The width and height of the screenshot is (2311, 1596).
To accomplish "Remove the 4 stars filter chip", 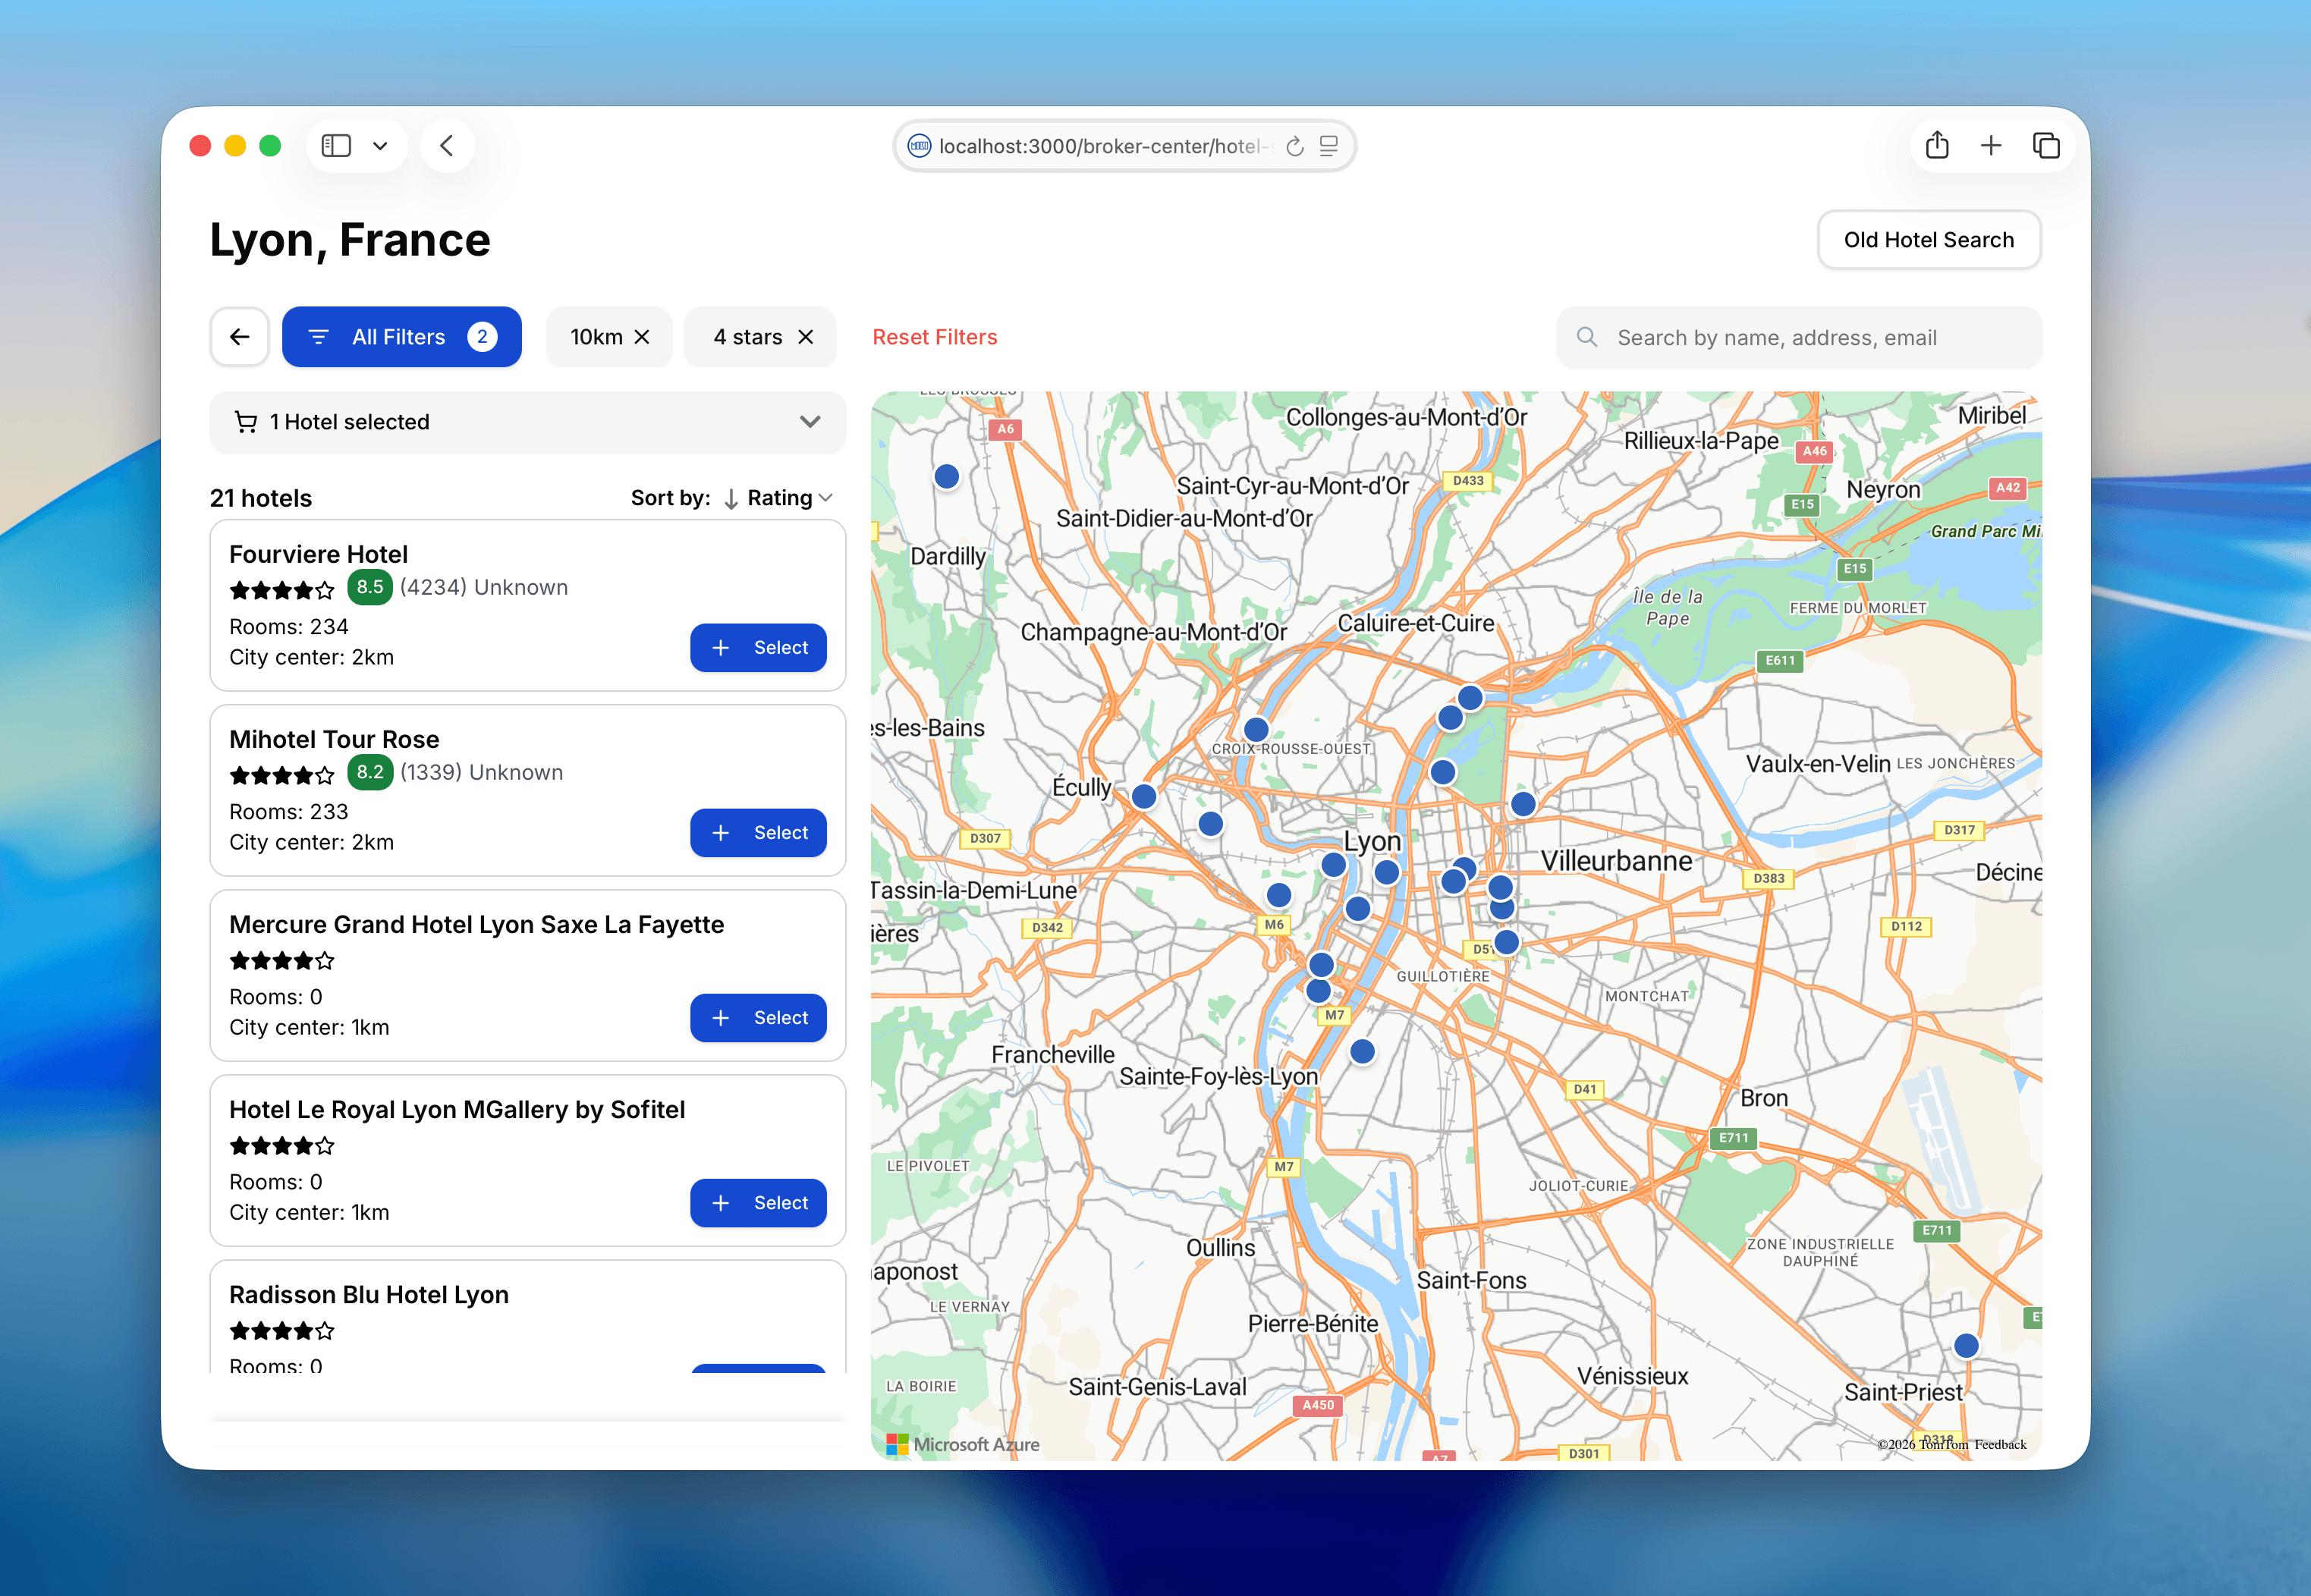I will pyautogui.click(x=805, y=337).
